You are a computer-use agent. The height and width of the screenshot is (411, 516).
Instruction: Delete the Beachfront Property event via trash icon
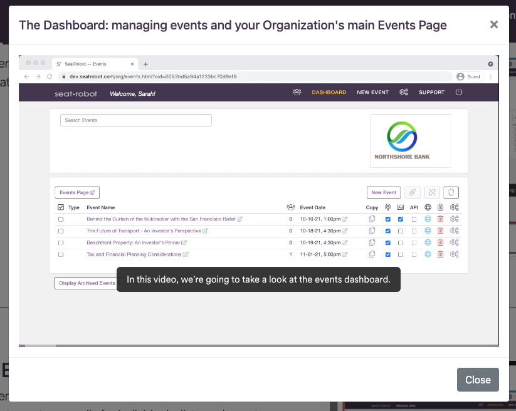[440, 242]
